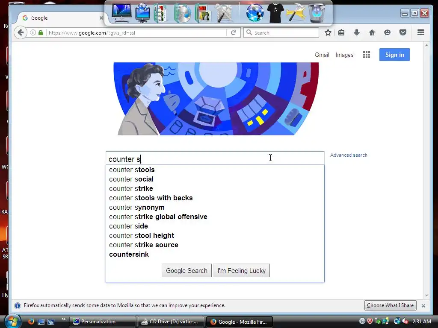Click the Firefox address bar URL
Image resolution: width=438 pixels, height=328 pixels.
tap(137, 32)
